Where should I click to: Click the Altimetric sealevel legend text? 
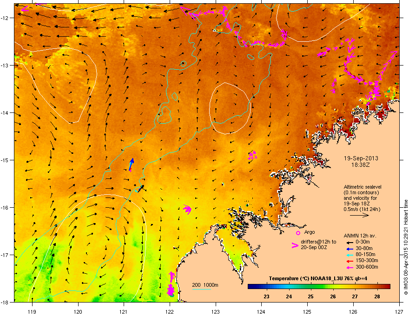[363, 187]
